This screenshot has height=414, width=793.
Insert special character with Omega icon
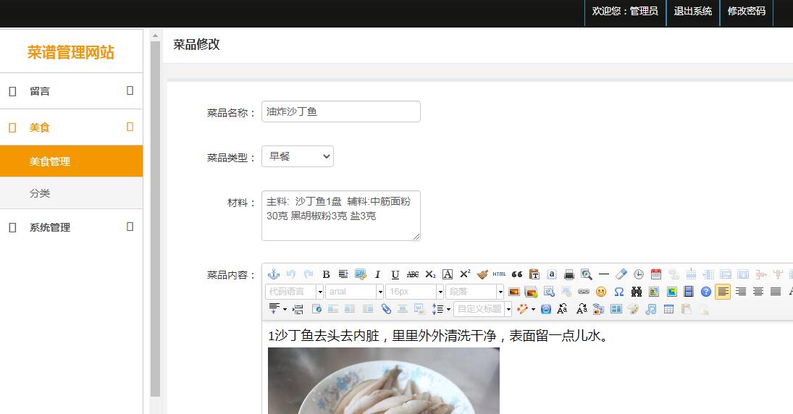pos(618,292)
